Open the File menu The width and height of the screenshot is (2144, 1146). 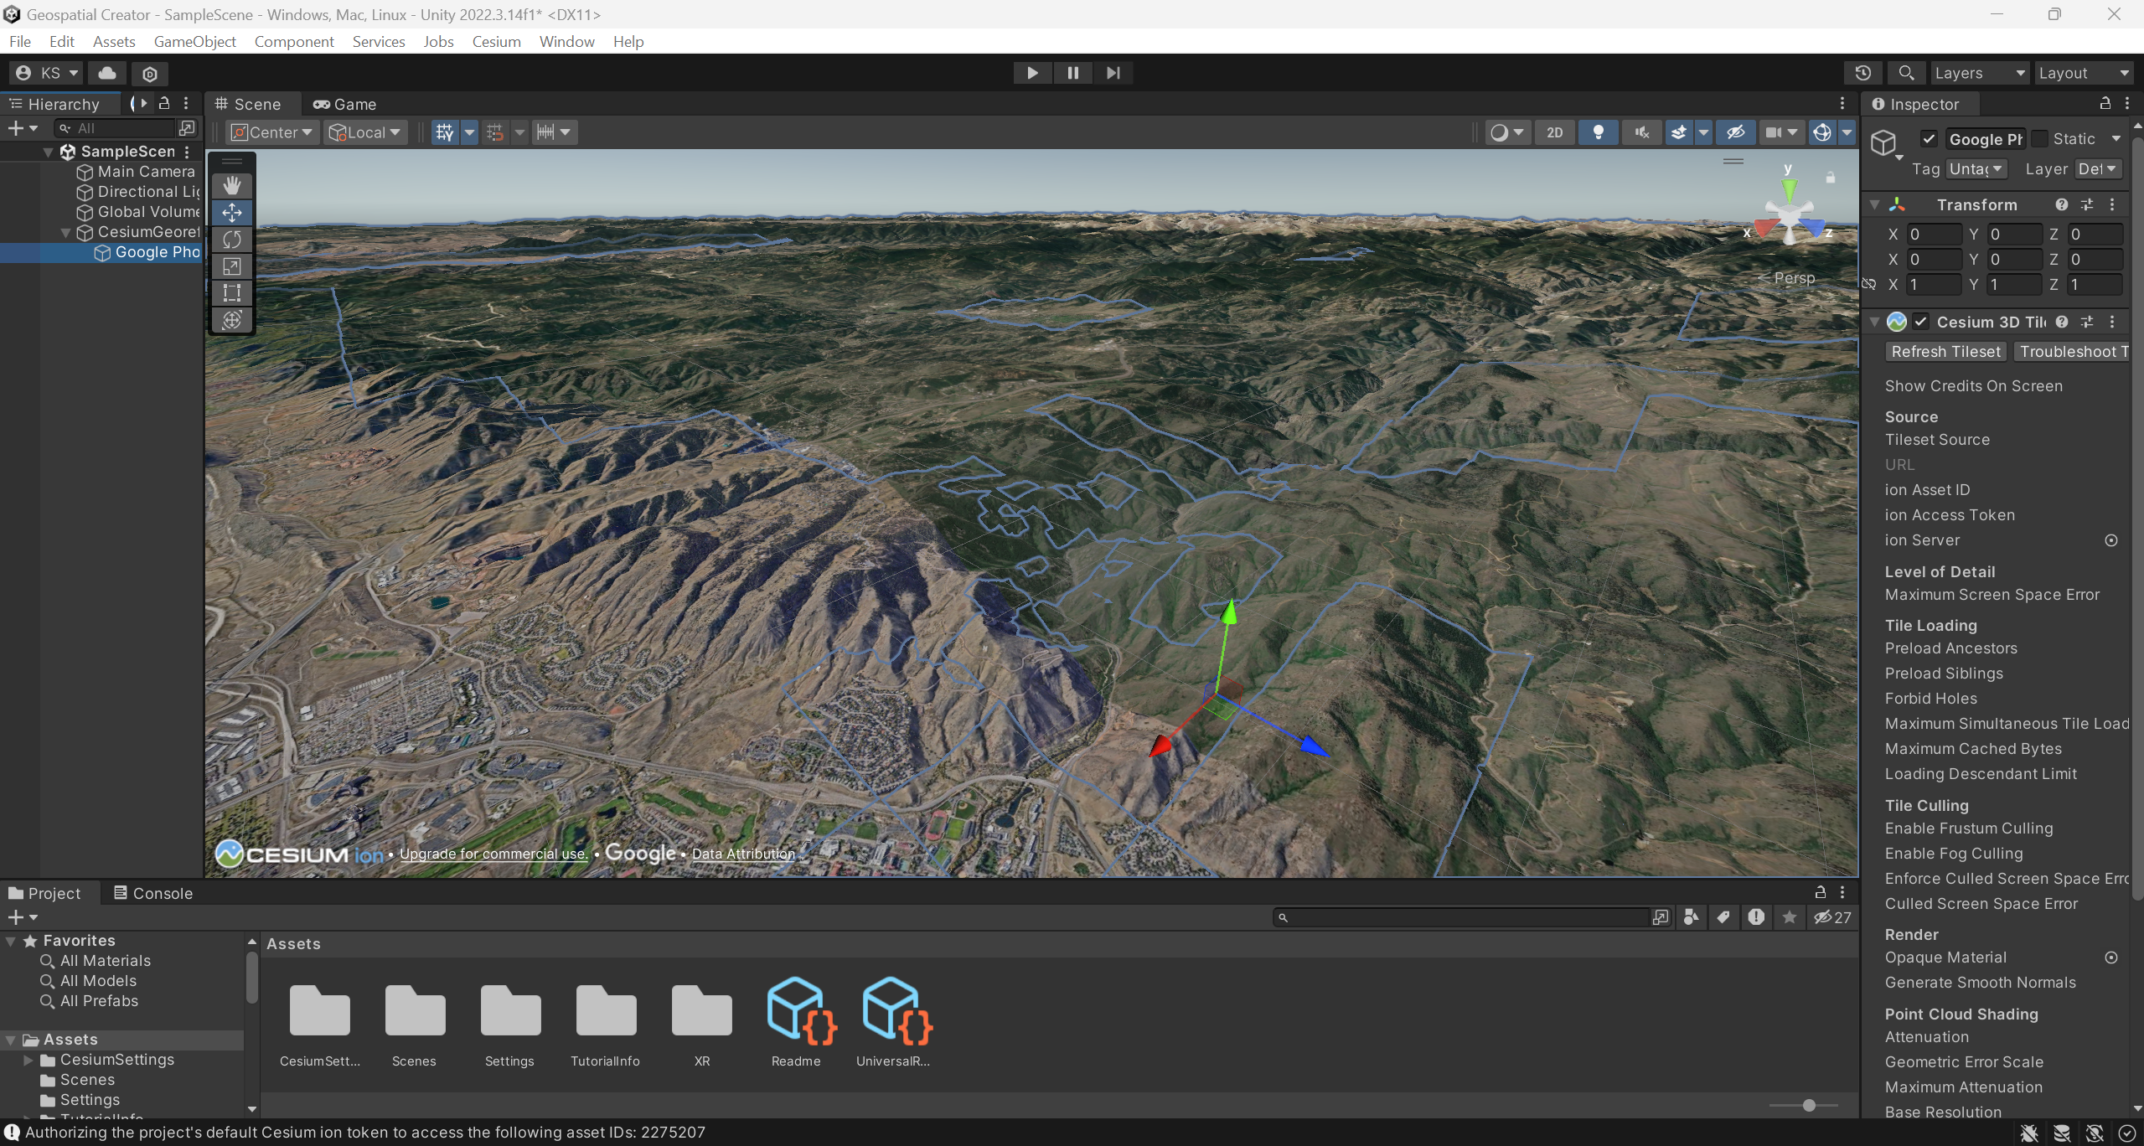pyautogui.click(x=20, y=41)
